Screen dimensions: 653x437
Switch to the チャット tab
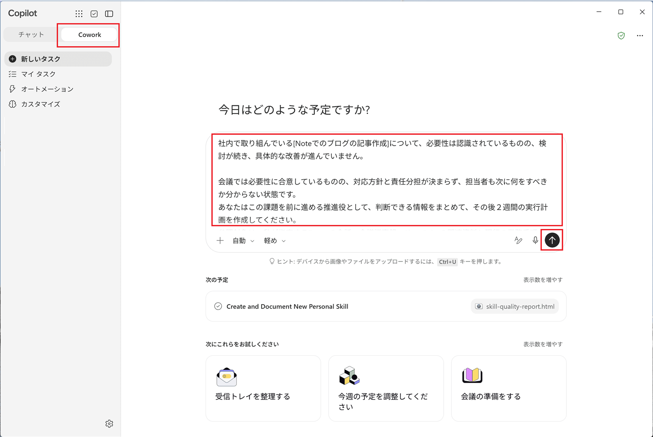[x=31, y=35]
